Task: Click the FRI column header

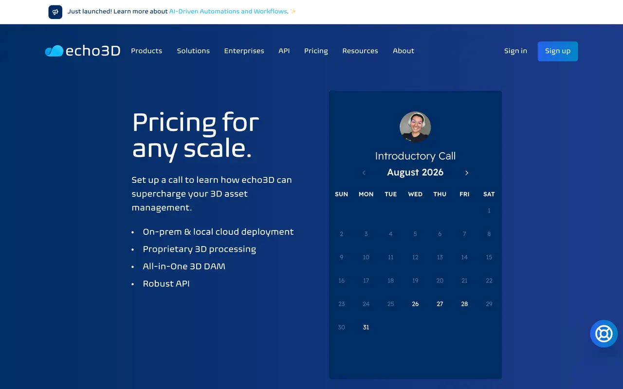Action: coord(464,194)
